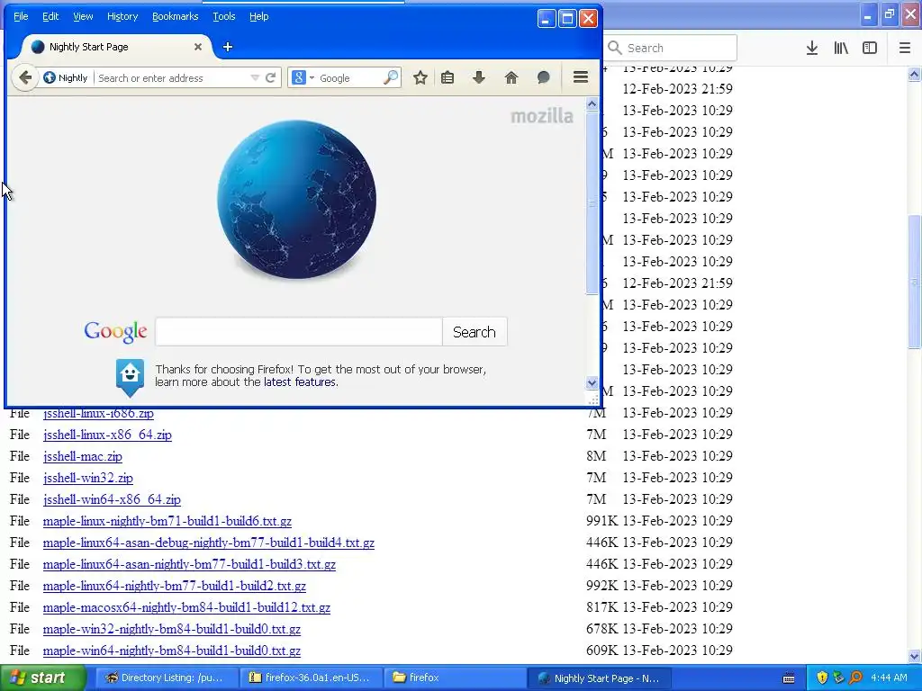This screenshot has height=691, width=922.
Task: Switch to Nightly Start Page taskbar button
Action: (x=601, y=678)
